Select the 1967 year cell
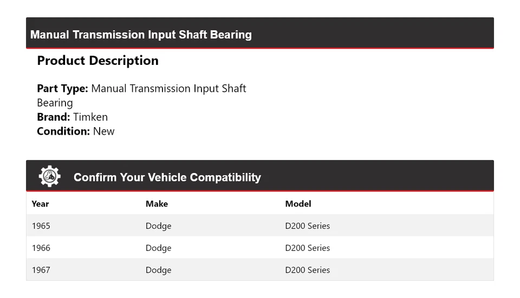520x298 pixels. (41, 270)
